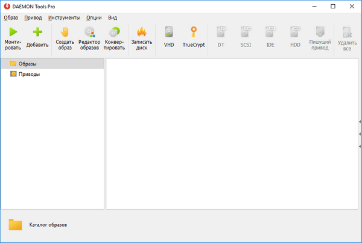Minimize the DAEMON Tools Pro window

(314, 6)
